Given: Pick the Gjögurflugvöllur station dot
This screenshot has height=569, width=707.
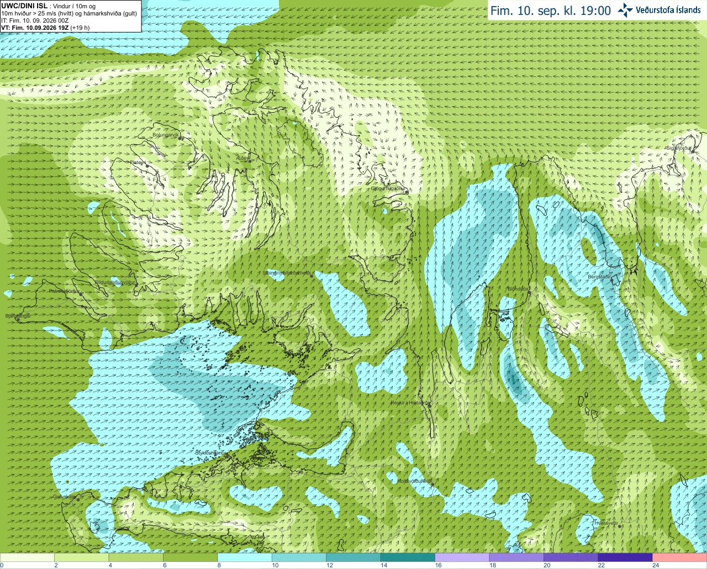Looking at the screenshot, I should click(x=407, y=192).
